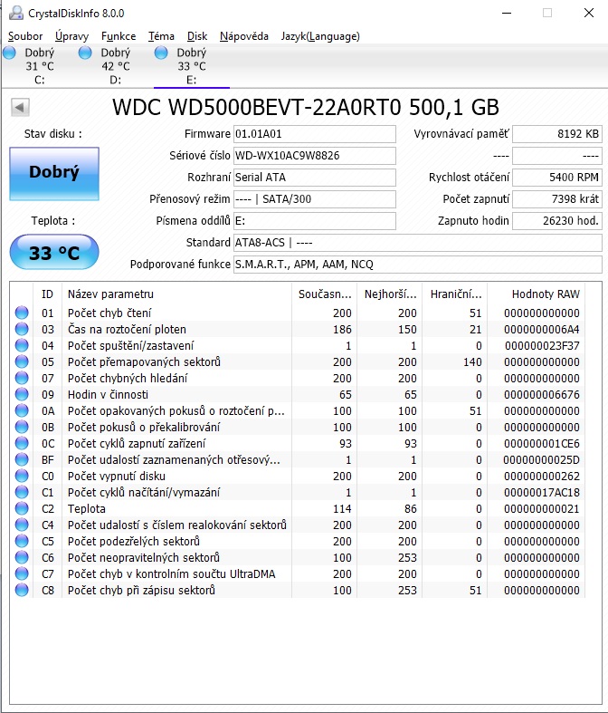Viewport: 608px width, 713px height.
Task: Click the Rozhraní field Serial ATA
Action: (315, 178)
